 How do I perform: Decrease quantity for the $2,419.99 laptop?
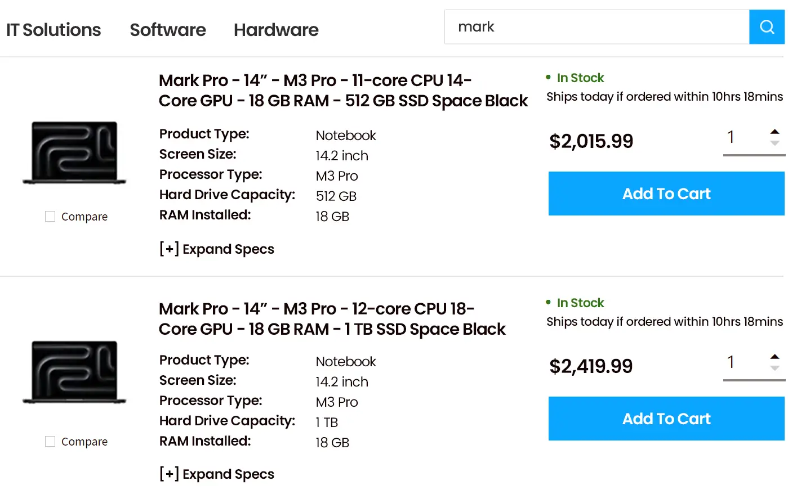pyautogui.click(x=774, y=368)
